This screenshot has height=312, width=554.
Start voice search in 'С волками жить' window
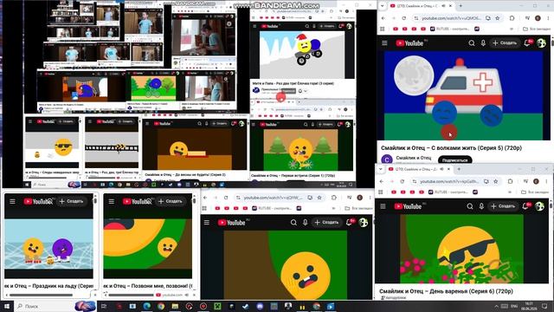coord(483,43)
